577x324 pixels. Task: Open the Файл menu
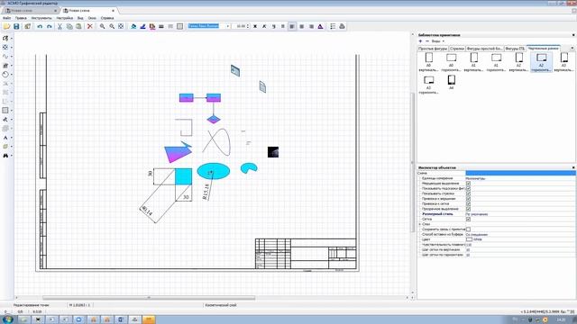pos(6,18)
